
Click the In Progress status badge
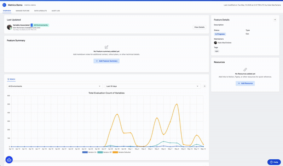pyautogui.click(x=220, y=34)
